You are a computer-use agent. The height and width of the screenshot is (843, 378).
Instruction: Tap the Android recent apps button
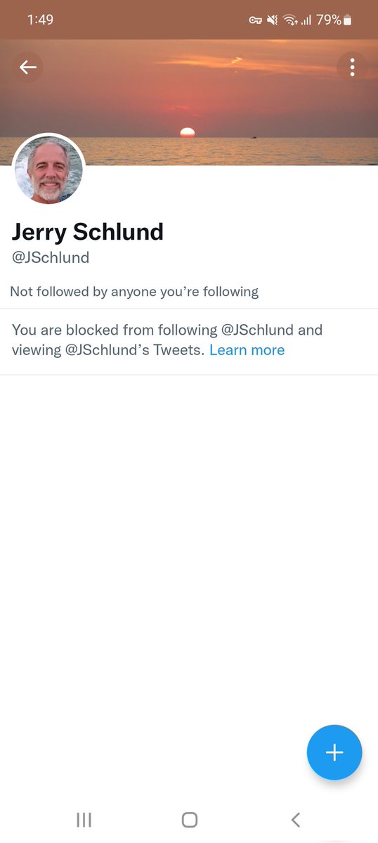[84, 819]
